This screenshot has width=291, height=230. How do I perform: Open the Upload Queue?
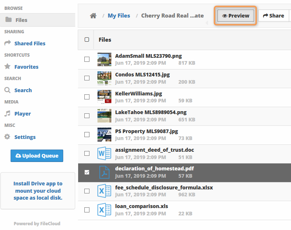[37, 156]
